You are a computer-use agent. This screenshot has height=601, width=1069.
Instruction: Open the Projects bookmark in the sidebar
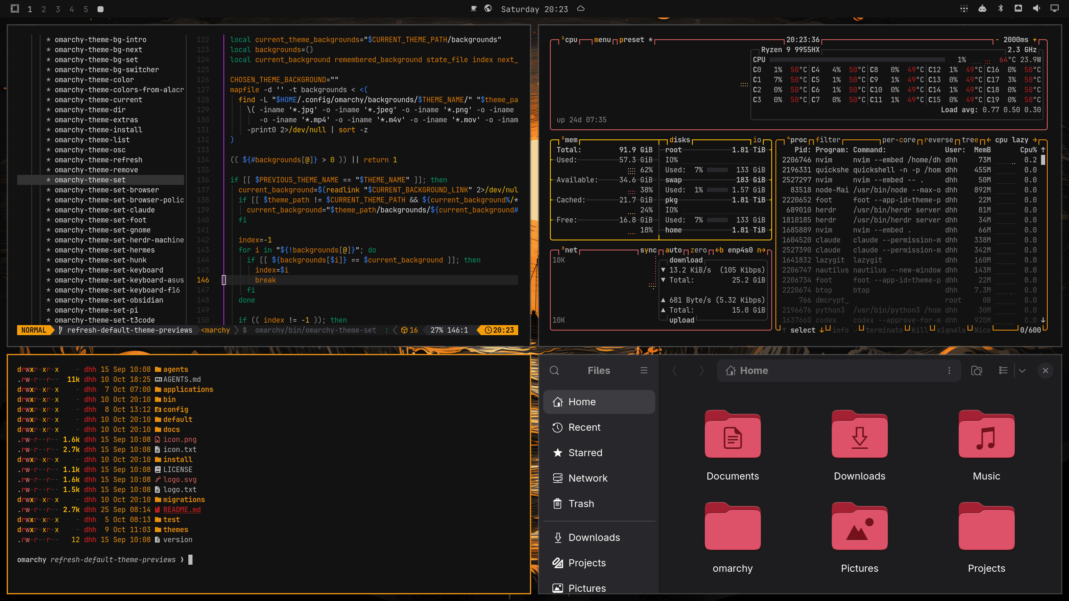click(599, 563)
